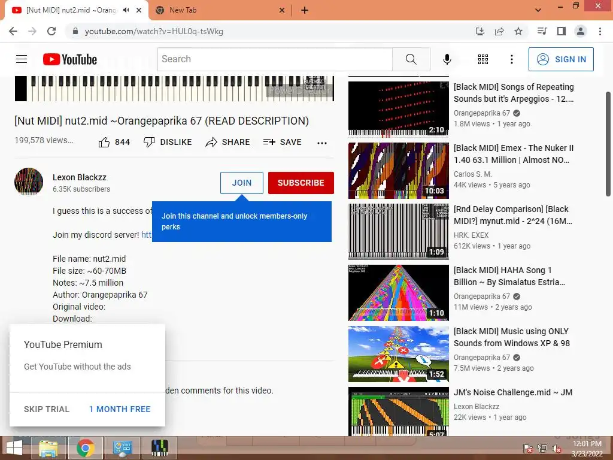Open the Lexon Blackzz channel name link
Screen dimensions: 613x460
(x=80, y=177)
